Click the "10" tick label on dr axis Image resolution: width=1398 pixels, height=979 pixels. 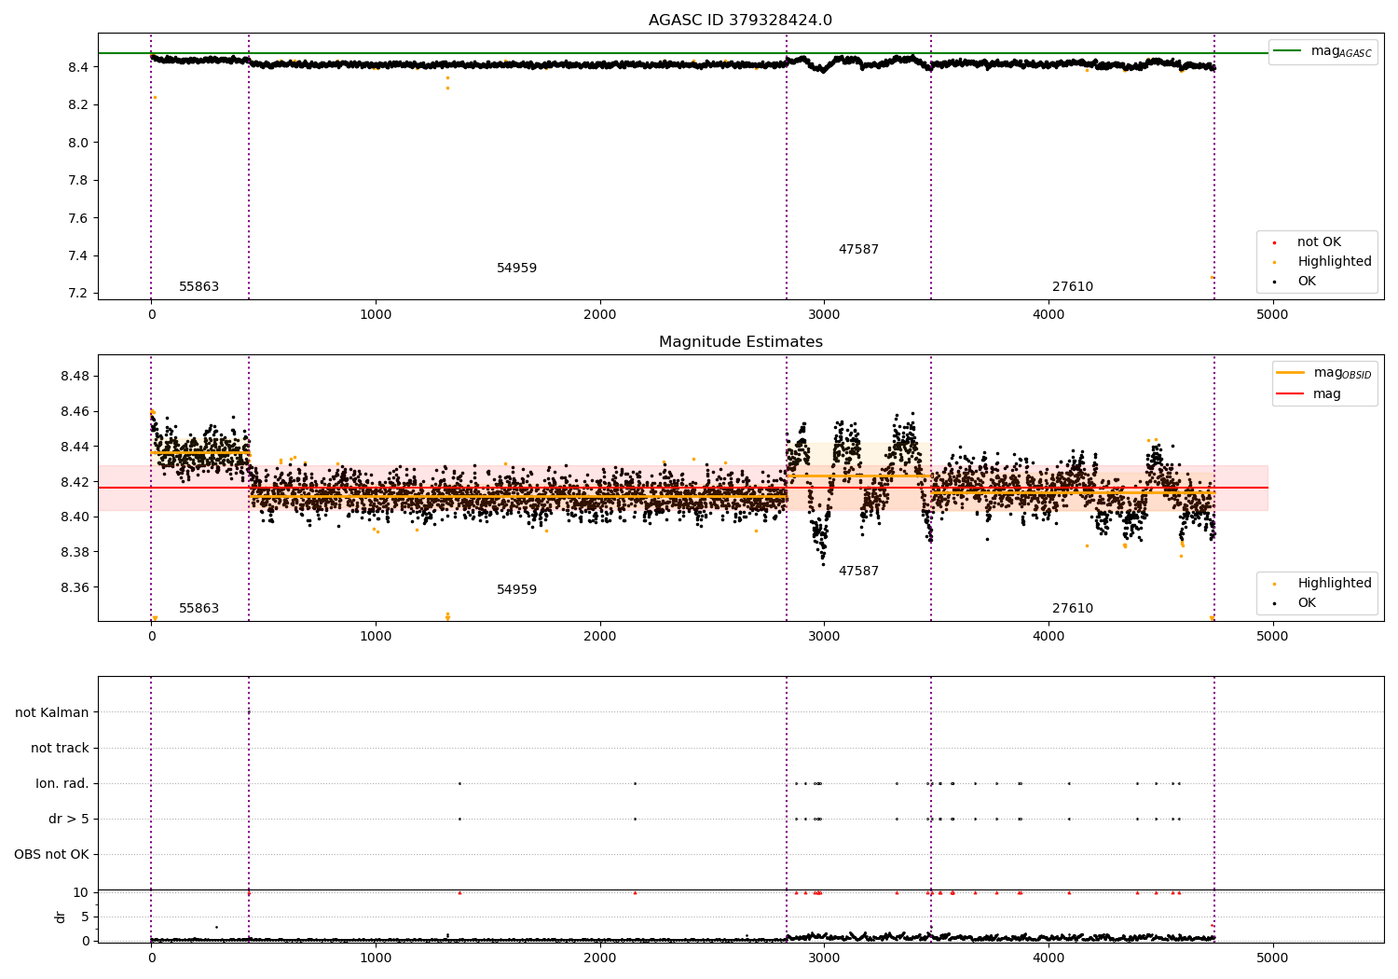(x=81, y=892)
